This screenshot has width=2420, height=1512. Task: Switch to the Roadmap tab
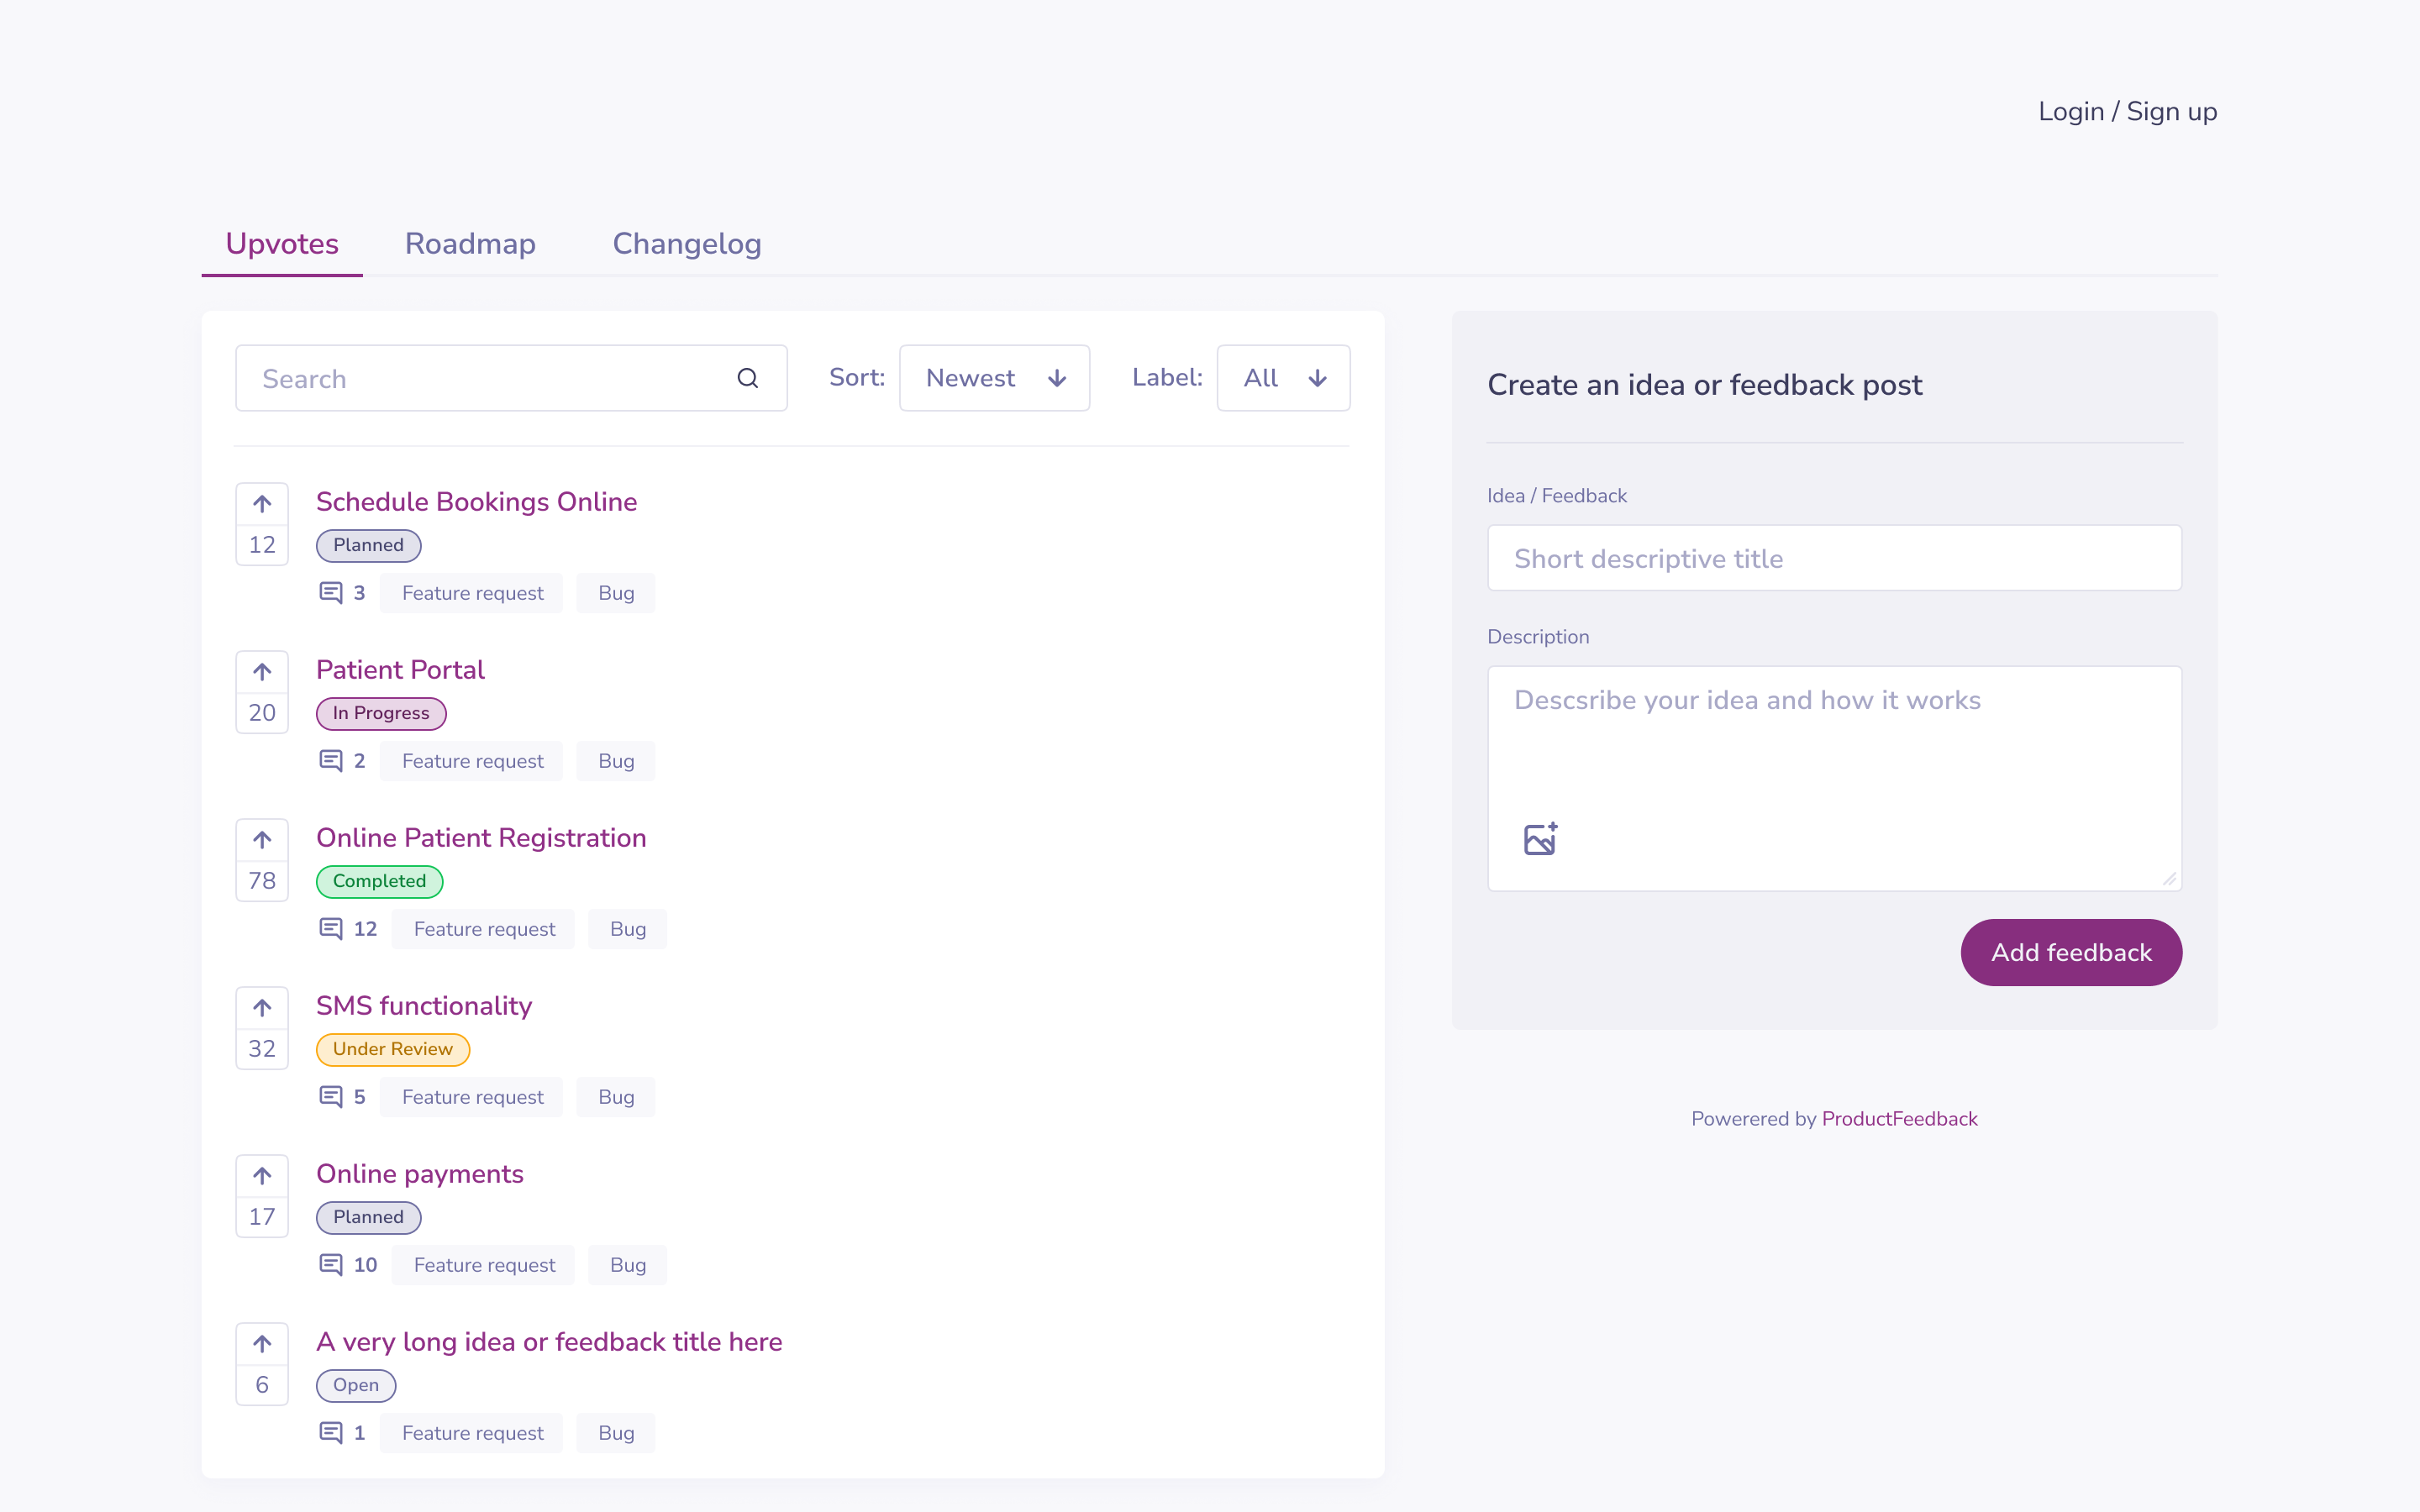pos(470,244)
